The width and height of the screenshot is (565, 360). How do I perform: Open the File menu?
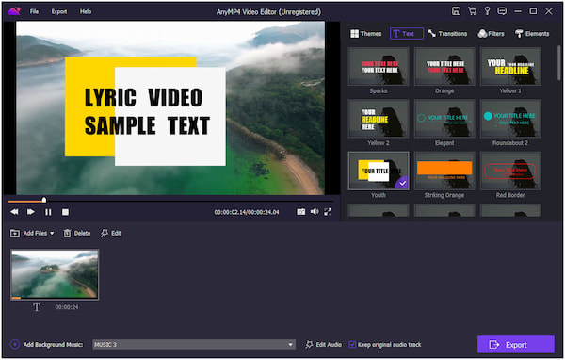(x=34, y=11)
